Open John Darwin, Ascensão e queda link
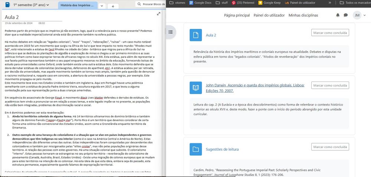This screenshot has height=177, width=371. click(255, 88)
